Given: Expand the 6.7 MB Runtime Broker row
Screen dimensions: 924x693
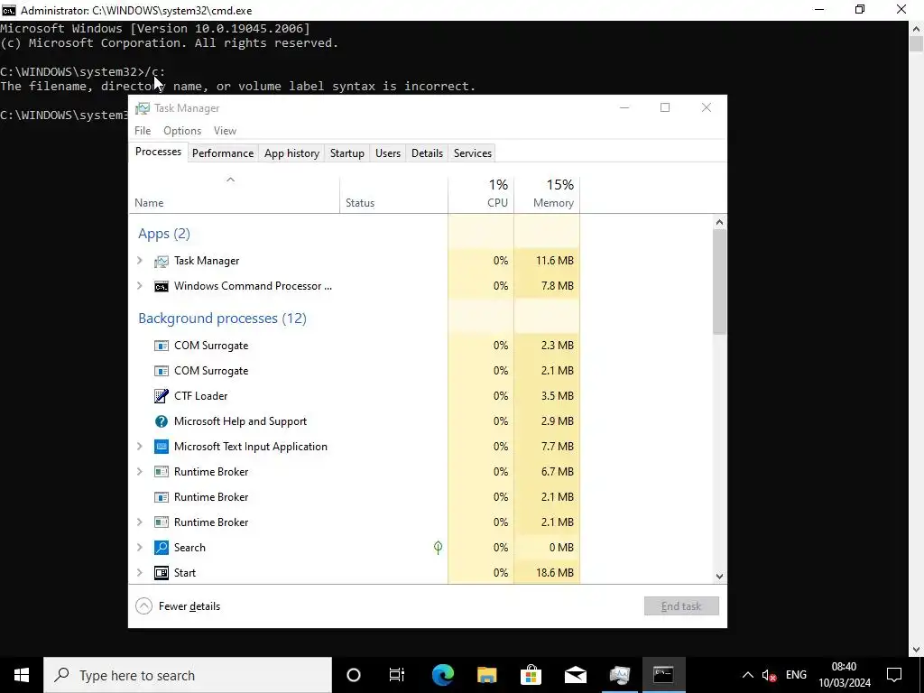Looking at the screenshot, I should pyautogui.click(x=140, y=471).
